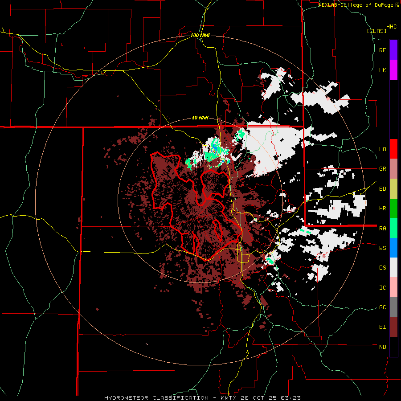The image size is (401, 401).
Task: Pick the yellow-olive BD legend swatch
Action: click(x=393, y=189)
